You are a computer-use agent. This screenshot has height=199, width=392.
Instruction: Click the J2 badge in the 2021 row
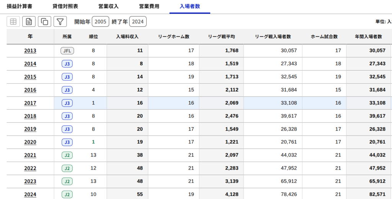[67, 155]
